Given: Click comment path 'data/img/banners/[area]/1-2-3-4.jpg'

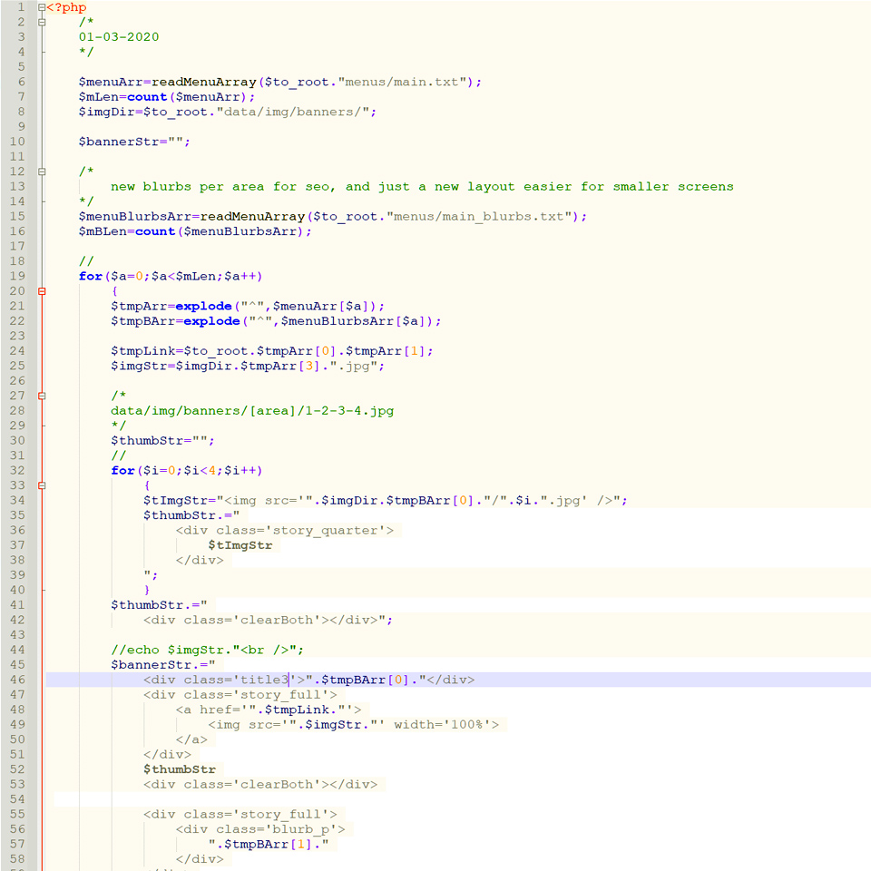Looking at the screenshot, I should pos(252,410).
